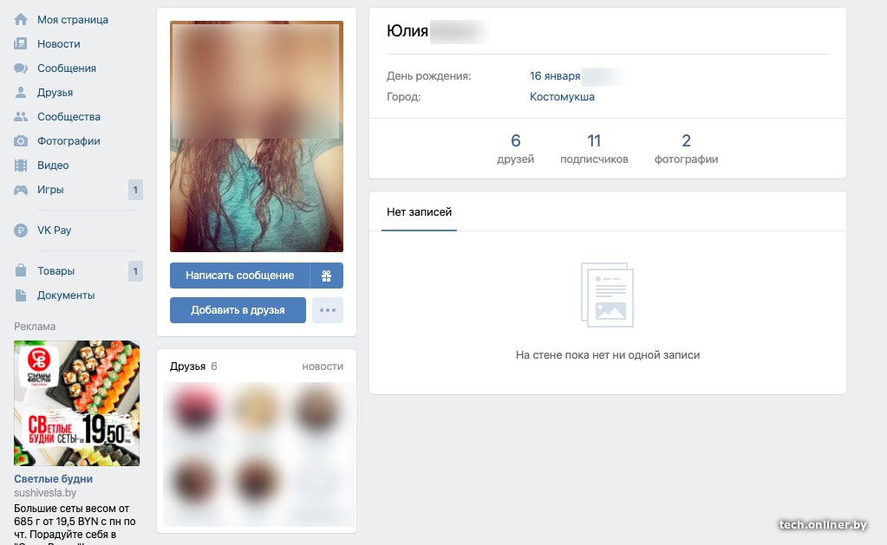This screenshot has height=545, width=887.
Task: Open the Видео film strip icon
Action: (21, 165)
